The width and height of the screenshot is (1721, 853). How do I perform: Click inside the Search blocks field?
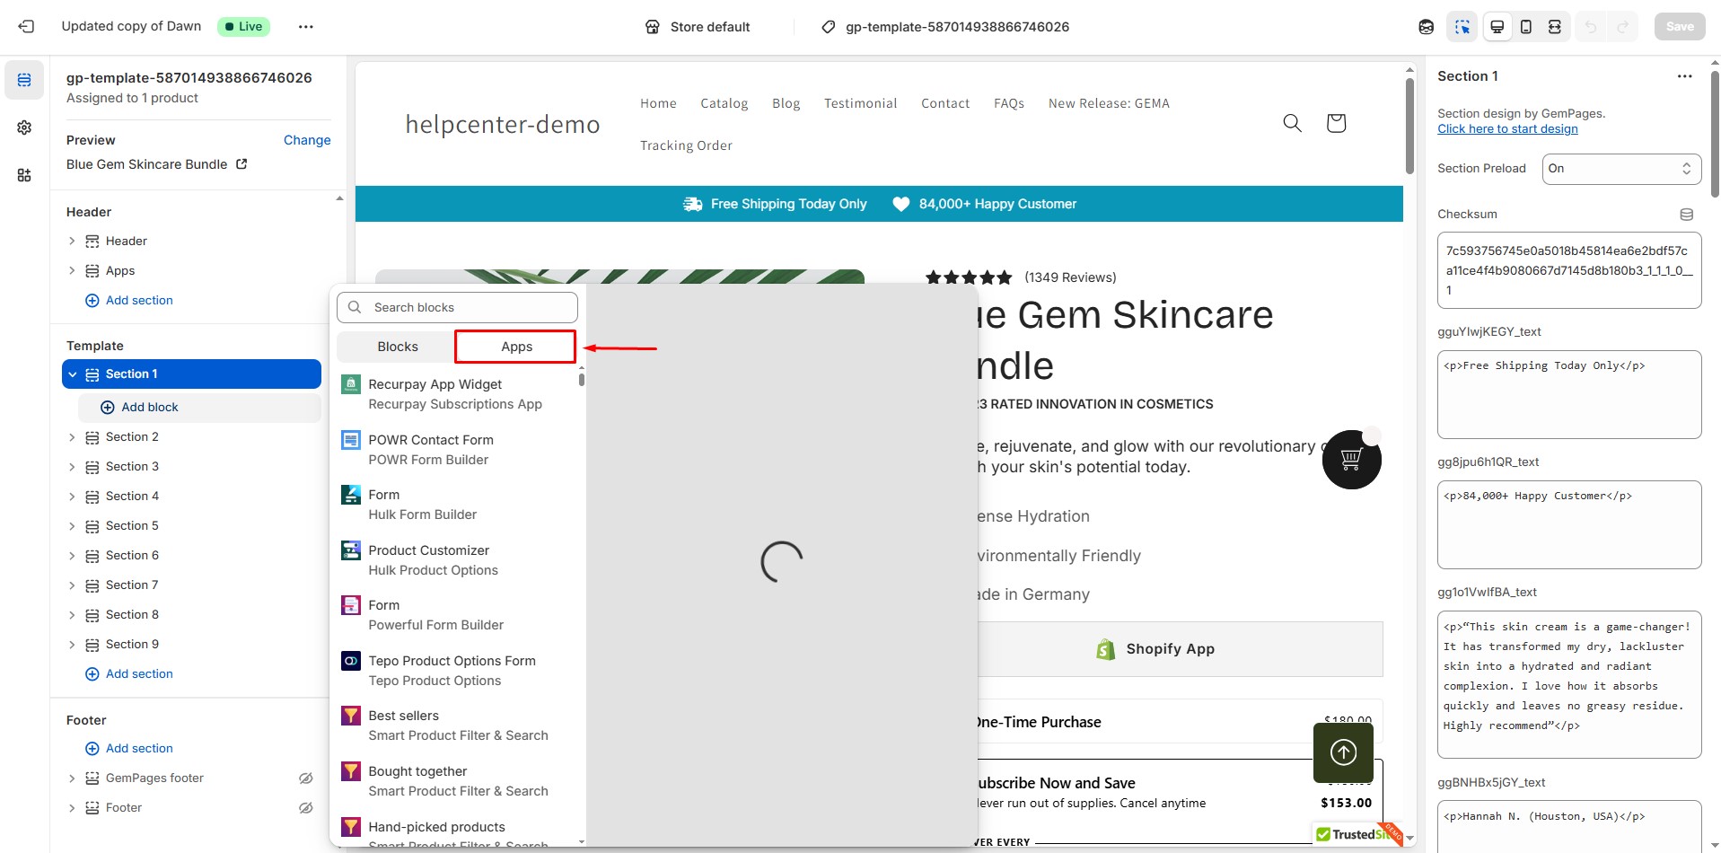(x=458, y=306)
